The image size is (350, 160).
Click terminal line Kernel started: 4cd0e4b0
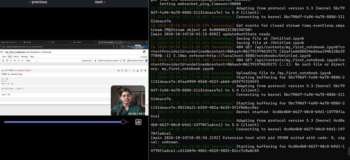tap(248, 114)
